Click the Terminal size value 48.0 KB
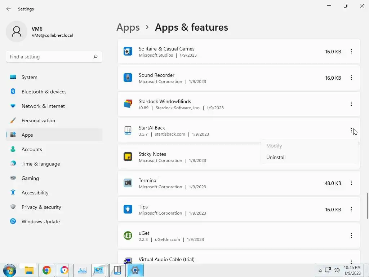Viewport: 369px width, 277px height. (x=333, y=183)
